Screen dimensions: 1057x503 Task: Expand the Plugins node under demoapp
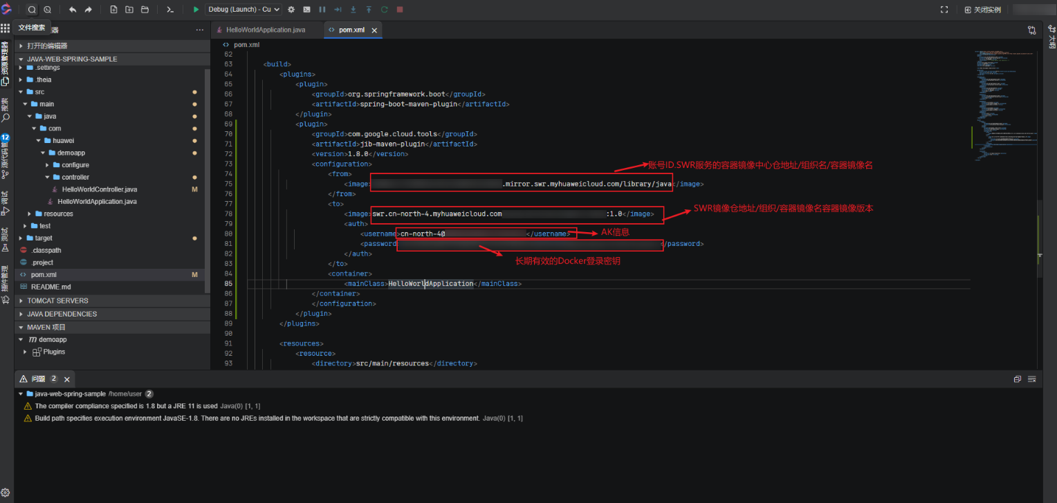coord(25,352)
